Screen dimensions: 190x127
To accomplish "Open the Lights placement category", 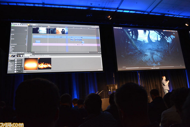I will (x=9, y=62).
